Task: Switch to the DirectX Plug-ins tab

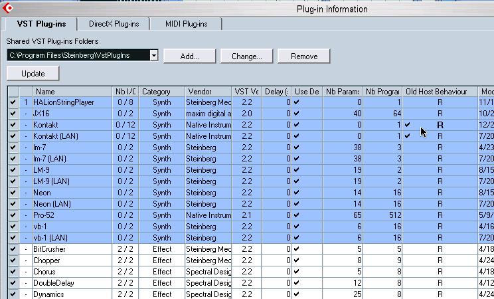Action: (x=114, y=24)
